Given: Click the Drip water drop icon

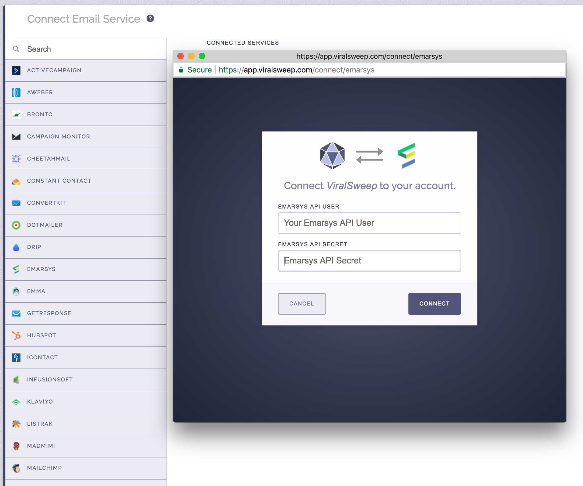Looking at the screenshot, I should point(16,247).
